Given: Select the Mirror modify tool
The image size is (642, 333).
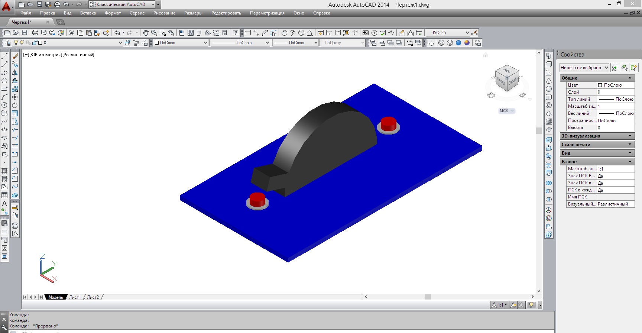Looking at the screenshot, I should coord(15,72).
